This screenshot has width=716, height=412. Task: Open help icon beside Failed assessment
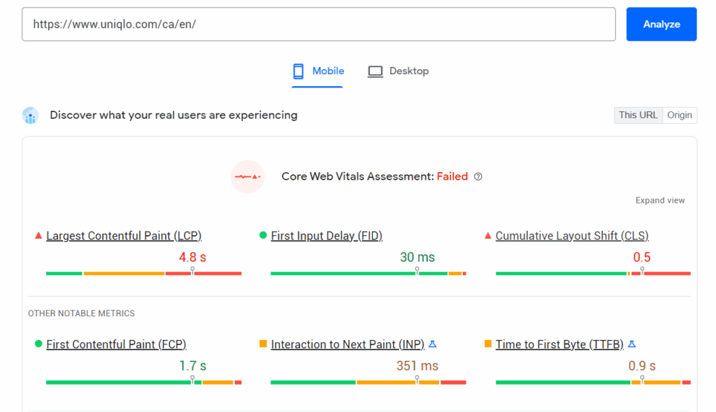click(x=478, y=177)
